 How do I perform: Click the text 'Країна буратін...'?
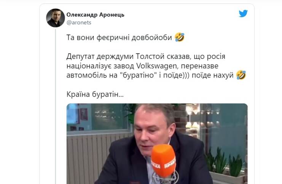click(x=95, y=94)
